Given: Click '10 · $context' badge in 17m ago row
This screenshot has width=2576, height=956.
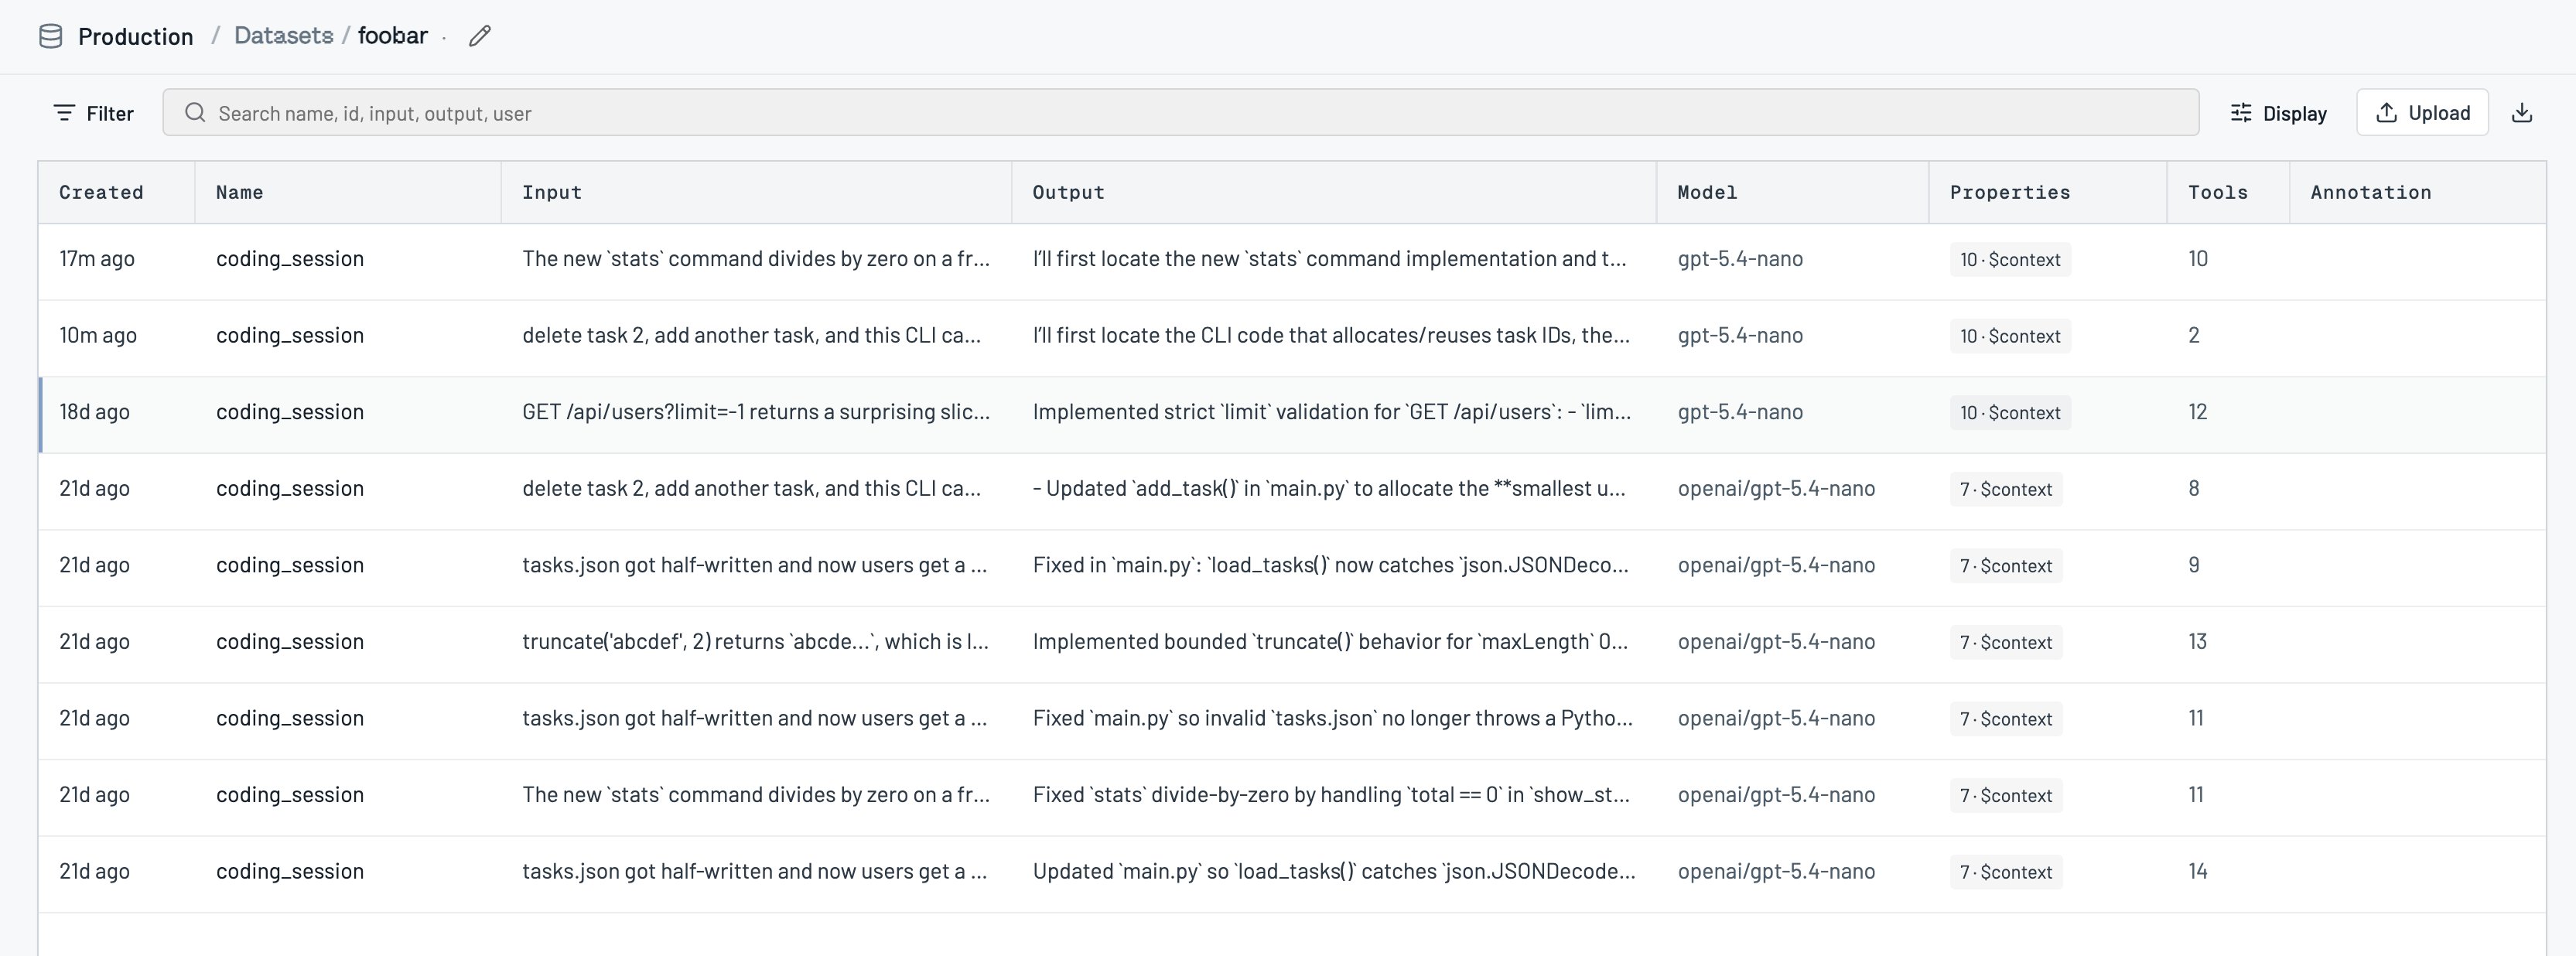Looking at the screenshot, I should [2010, 260].
